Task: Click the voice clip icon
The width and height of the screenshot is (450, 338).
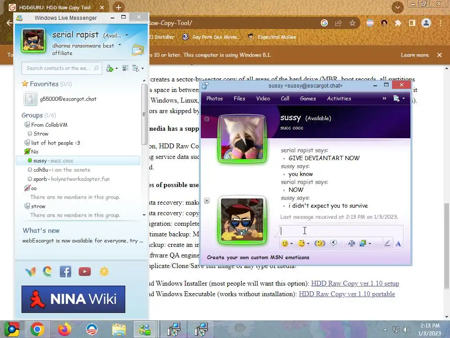Action: coord(334,243)
